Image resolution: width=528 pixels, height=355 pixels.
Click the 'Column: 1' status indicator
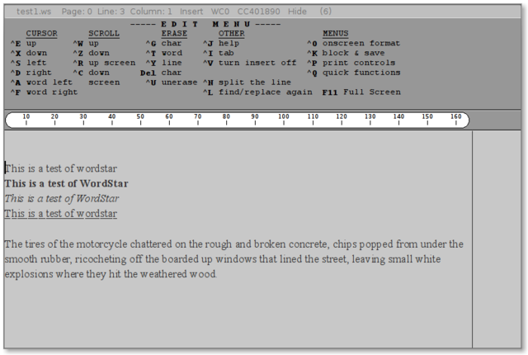tap(151, 12)
